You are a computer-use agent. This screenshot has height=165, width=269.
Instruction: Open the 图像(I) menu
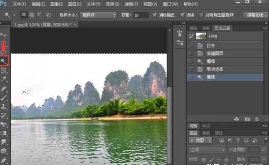(x=56, y=4)
